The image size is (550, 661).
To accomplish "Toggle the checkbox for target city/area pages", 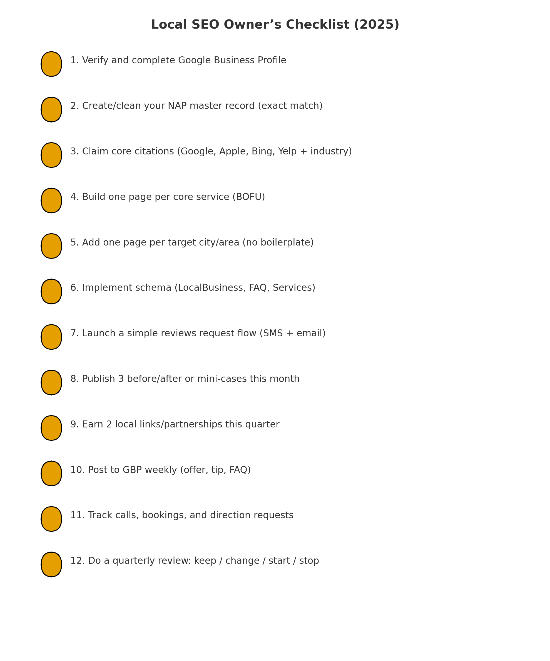I will (51, 246).
